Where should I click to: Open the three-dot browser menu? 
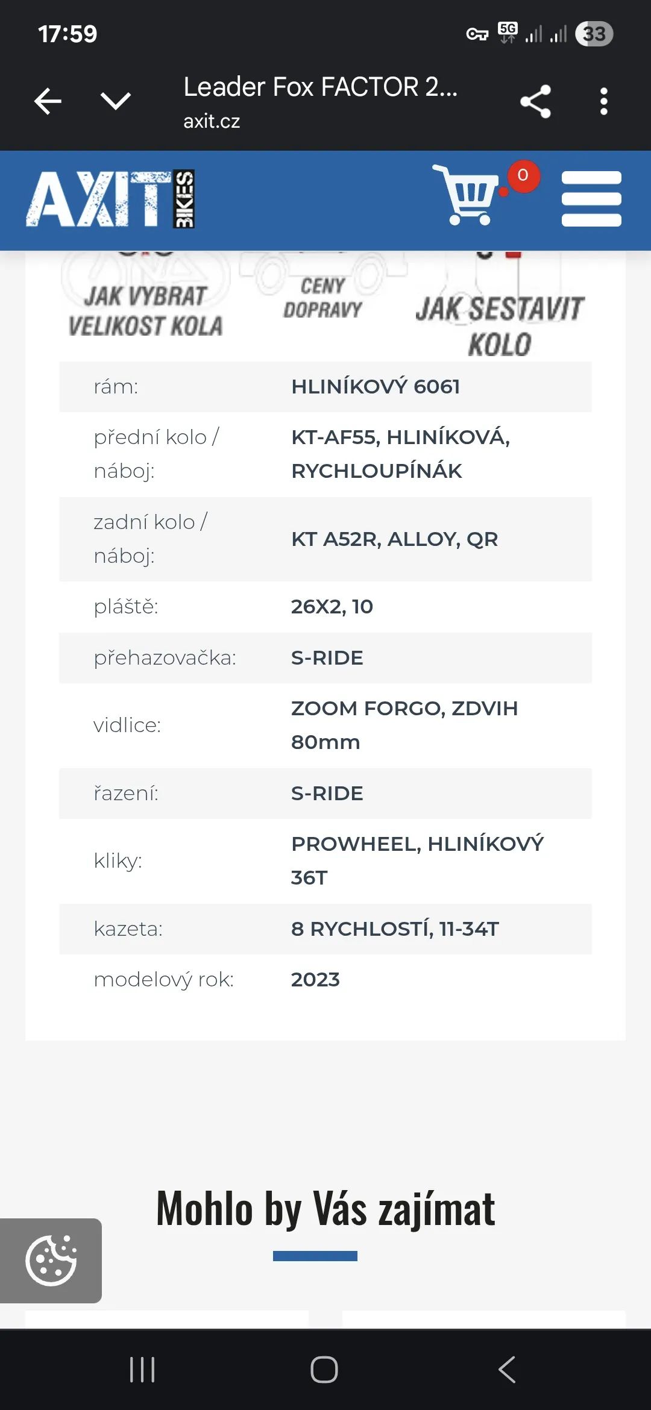coord(603,101)
